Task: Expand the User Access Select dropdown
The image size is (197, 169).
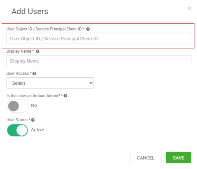Action: [x=50, y=83]
